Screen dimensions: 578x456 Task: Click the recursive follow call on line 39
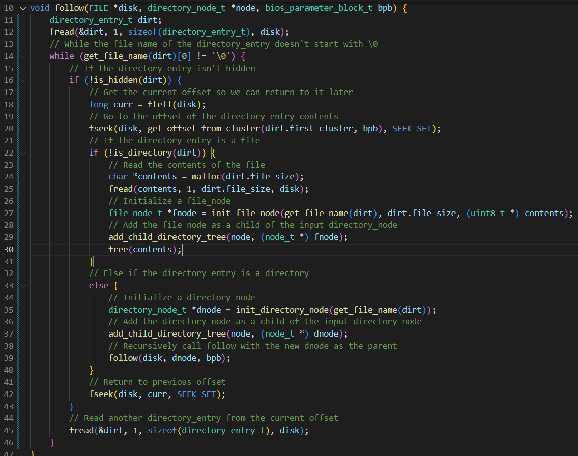click(123, 358)
